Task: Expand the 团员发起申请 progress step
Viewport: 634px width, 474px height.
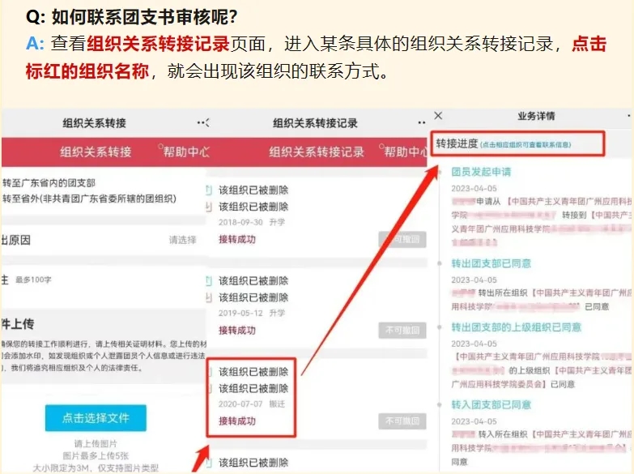Action: [481, 172]
